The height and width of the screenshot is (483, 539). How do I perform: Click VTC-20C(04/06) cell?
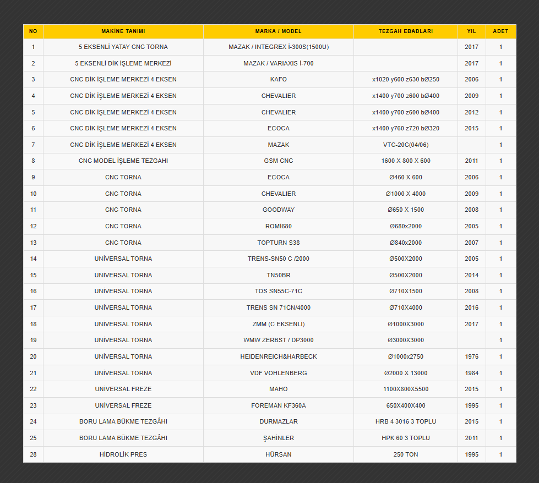406,145
